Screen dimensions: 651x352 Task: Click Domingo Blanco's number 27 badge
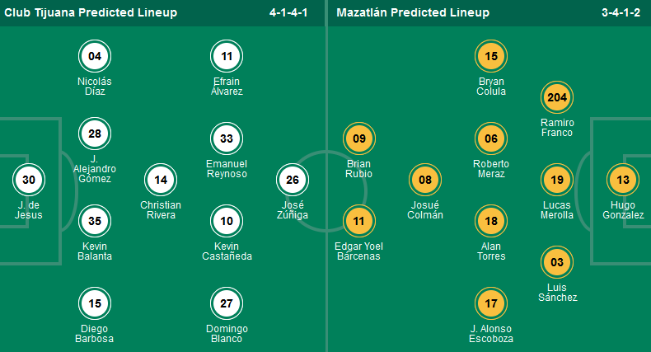pos(227,303)
